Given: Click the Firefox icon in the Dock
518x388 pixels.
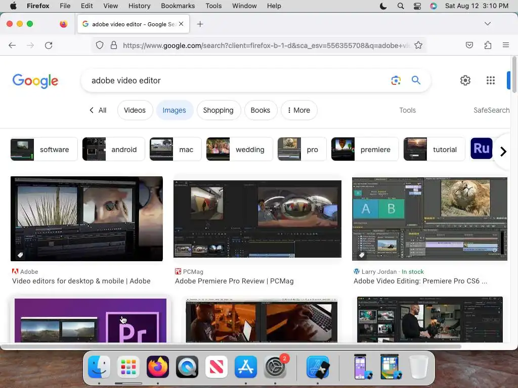Looking at the screenshot, I should (158, 367).
